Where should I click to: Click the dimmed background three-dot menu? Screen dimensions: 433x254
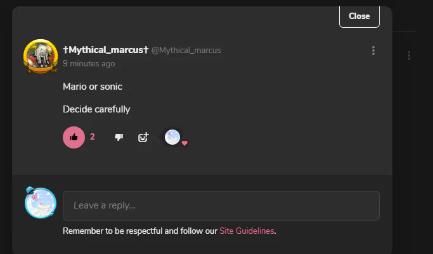point(410,56)
